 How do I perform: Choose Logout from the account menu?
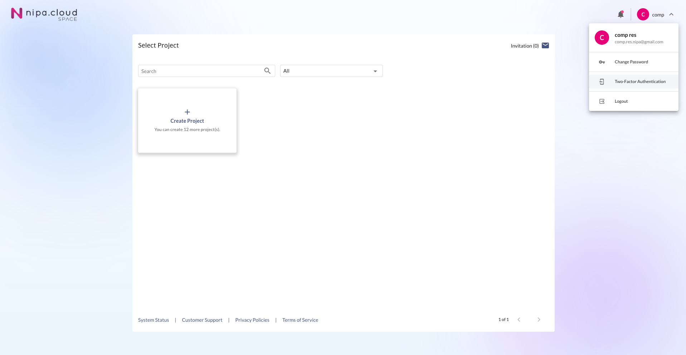click(x=621, y=101)
